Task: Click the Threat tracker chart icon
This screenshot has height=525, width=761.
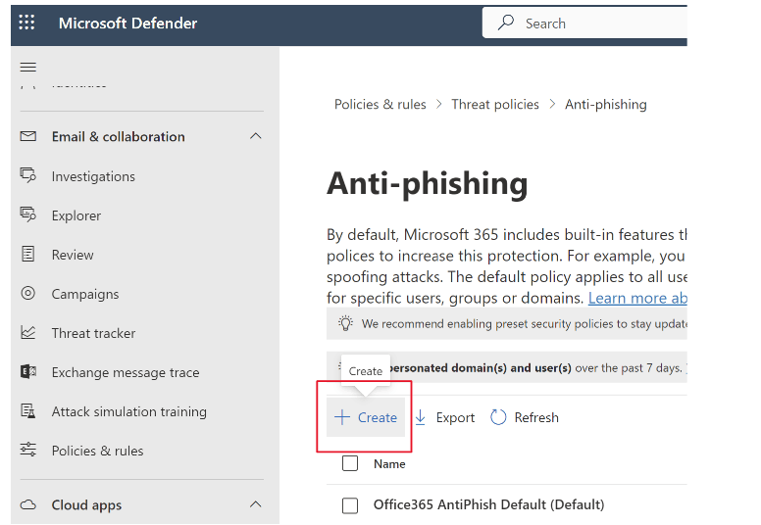Action: (28, 332)
